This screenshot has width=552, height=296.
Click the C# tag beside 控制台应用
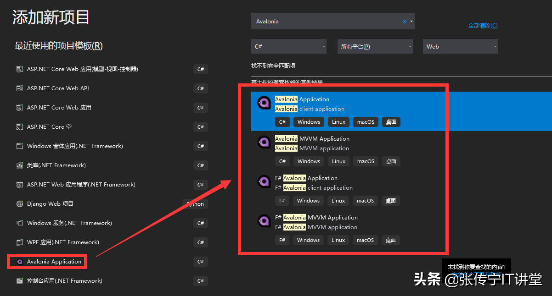coord(201,281)
